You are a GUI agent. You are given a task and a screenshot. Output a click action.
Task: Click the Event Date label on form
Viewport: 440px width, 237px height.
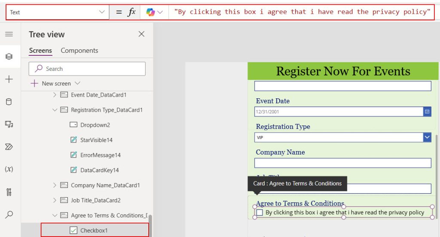(x=273, y=101)
